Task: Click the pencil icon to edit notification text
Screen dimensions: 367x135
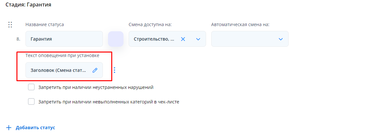Action: coord(95,70)
